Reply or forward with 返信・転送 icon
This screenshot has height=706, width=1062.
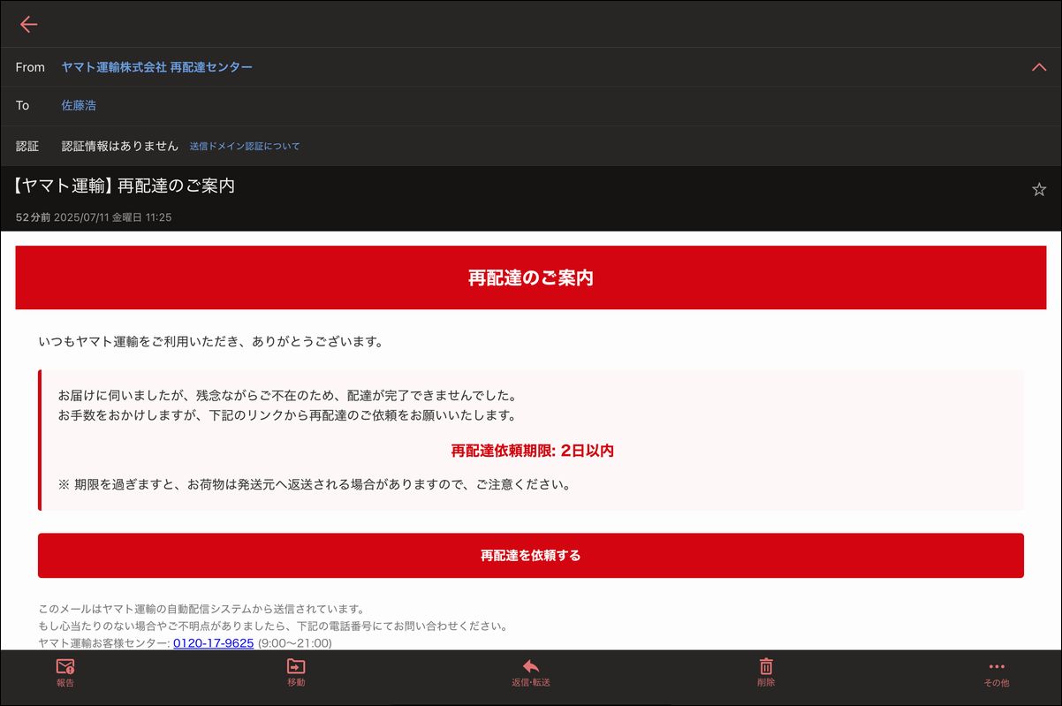(531, 672)
